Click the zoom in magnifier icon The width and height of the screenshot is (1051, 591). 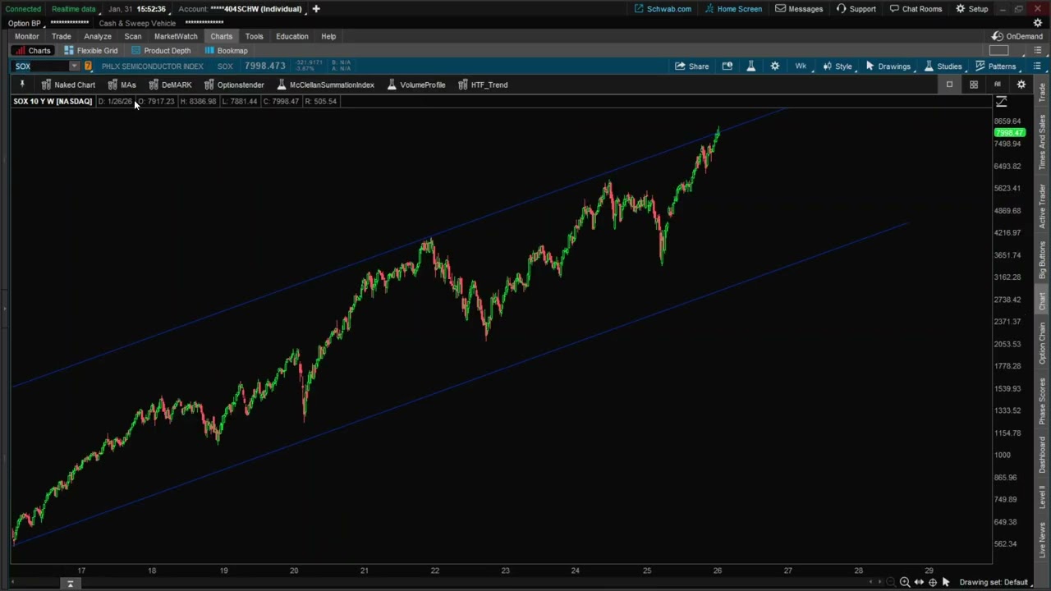coord(904,582)
